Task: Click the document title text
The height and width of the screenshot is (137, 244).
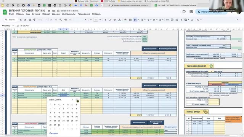Action: [27, 11]
